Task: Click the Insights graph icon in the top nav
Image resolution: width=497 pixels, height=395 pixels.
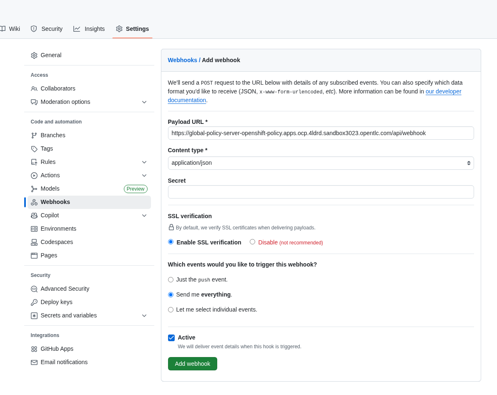Action: 77,29
